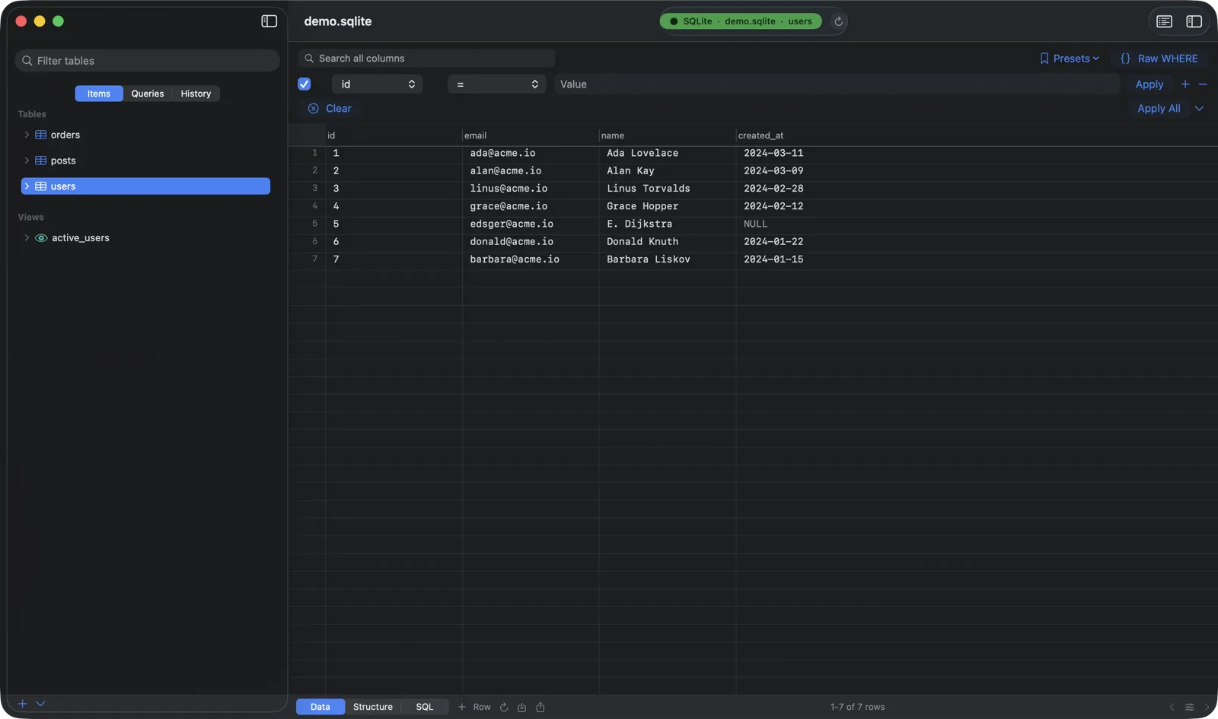Click the Apply button
Screen dimensions: 1218x719
(x=1149, y=84)
